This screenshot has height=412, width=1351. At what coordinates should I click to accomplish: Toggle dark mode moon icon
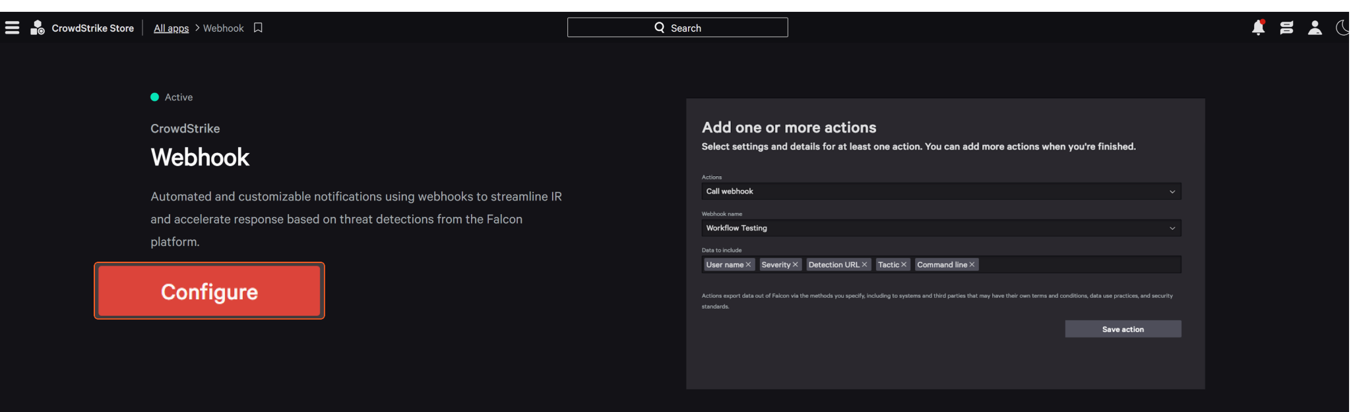point(1342,28)
